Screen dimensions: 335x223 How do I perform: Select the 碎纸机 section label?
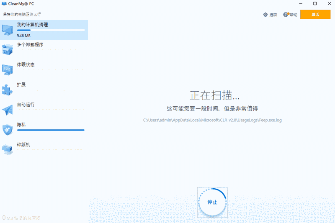pyautogui.click(x=23, y=144)
